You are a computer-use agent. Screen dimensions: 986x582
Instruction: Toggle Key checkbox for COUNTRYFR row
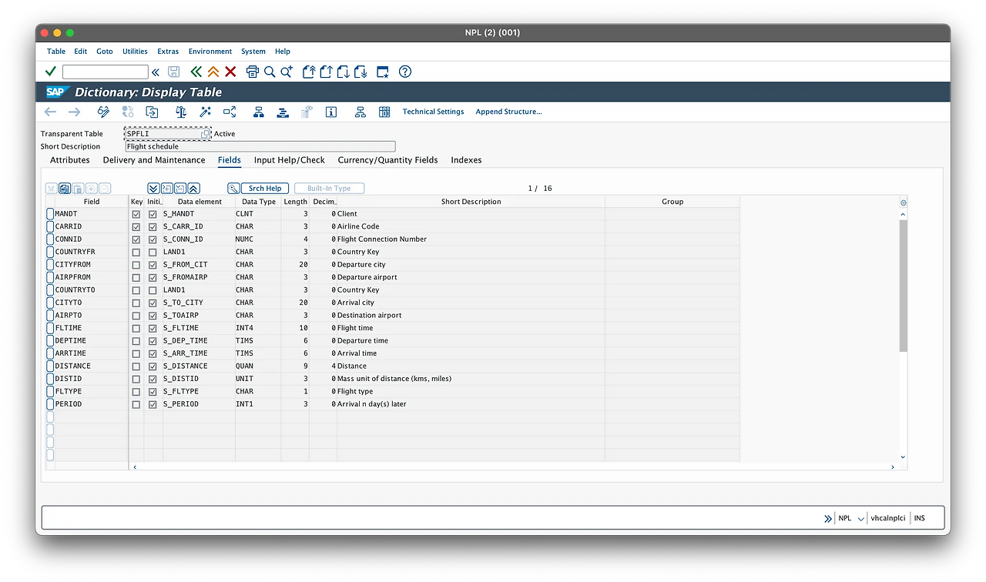point(136,252)
